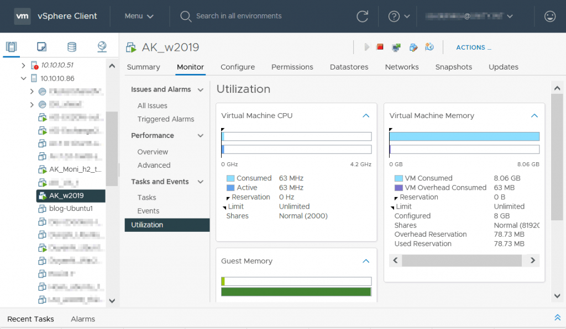Take a snapshot using the snapshot clock icon
Image resolution: width=566 pixels, height=329 pixels.
tap(430, 47)
